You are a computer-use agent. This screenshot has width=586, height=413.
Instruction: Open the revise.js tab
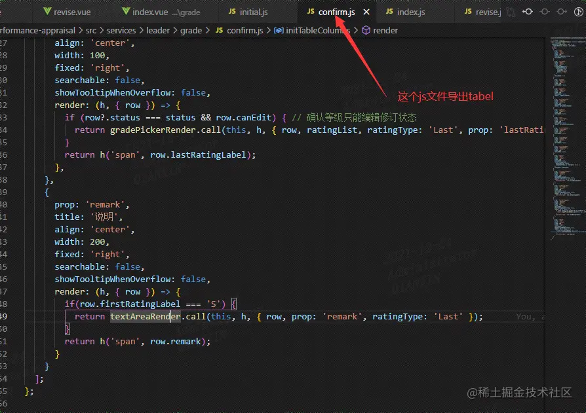pyautogui.click(x=482, y=12)
